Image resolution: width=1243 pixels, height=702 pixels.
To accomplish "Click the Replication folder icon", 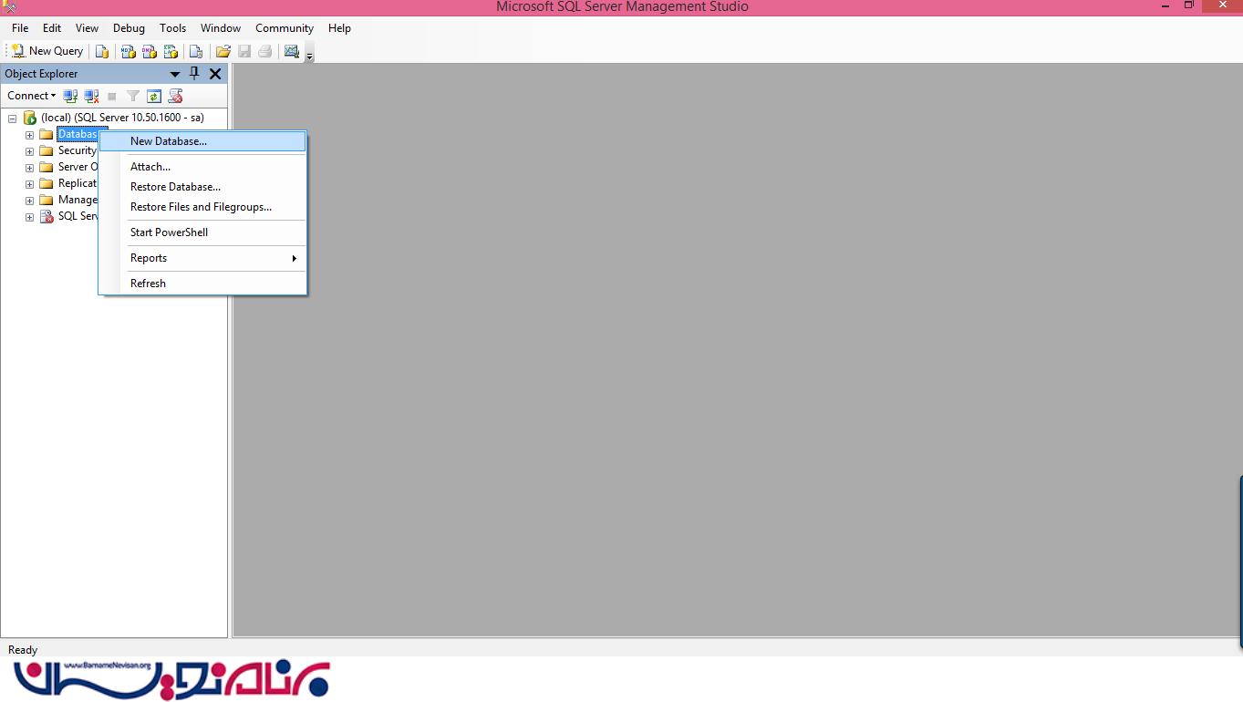I will click(47, 183).
